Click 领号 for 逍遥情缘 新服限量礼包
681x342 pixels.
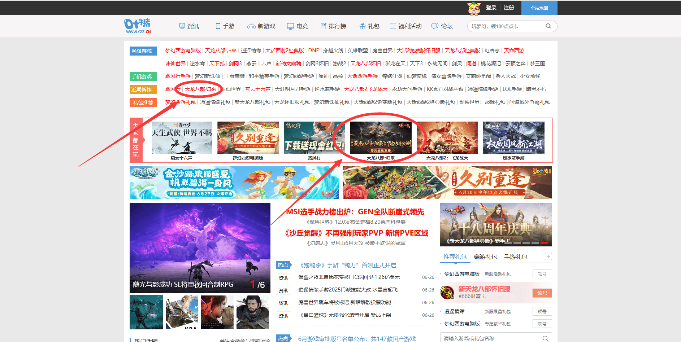coord(542,311)
